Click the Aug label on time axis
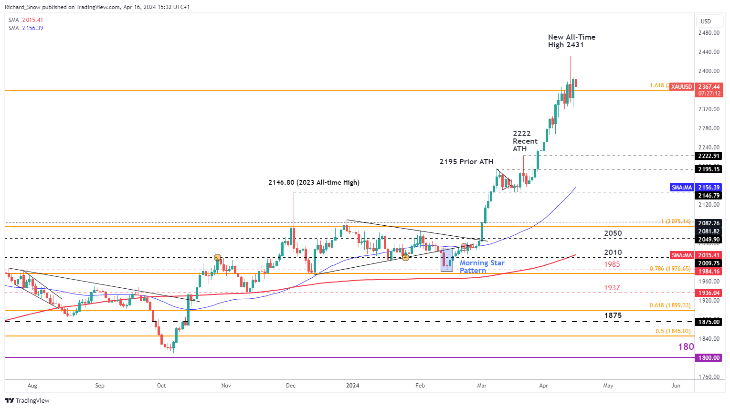The height and width of the screenshot is (409, 730). (x=32, y=386)
